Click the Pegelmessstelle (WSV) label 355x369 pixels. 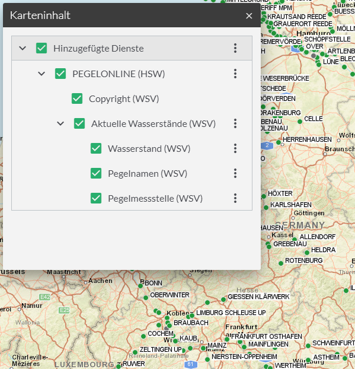(155, 199)
